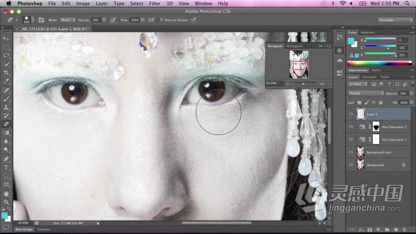Switch to the Swatches tab
The height and width of the screenshot is (234, 416).
coord(367,32)
